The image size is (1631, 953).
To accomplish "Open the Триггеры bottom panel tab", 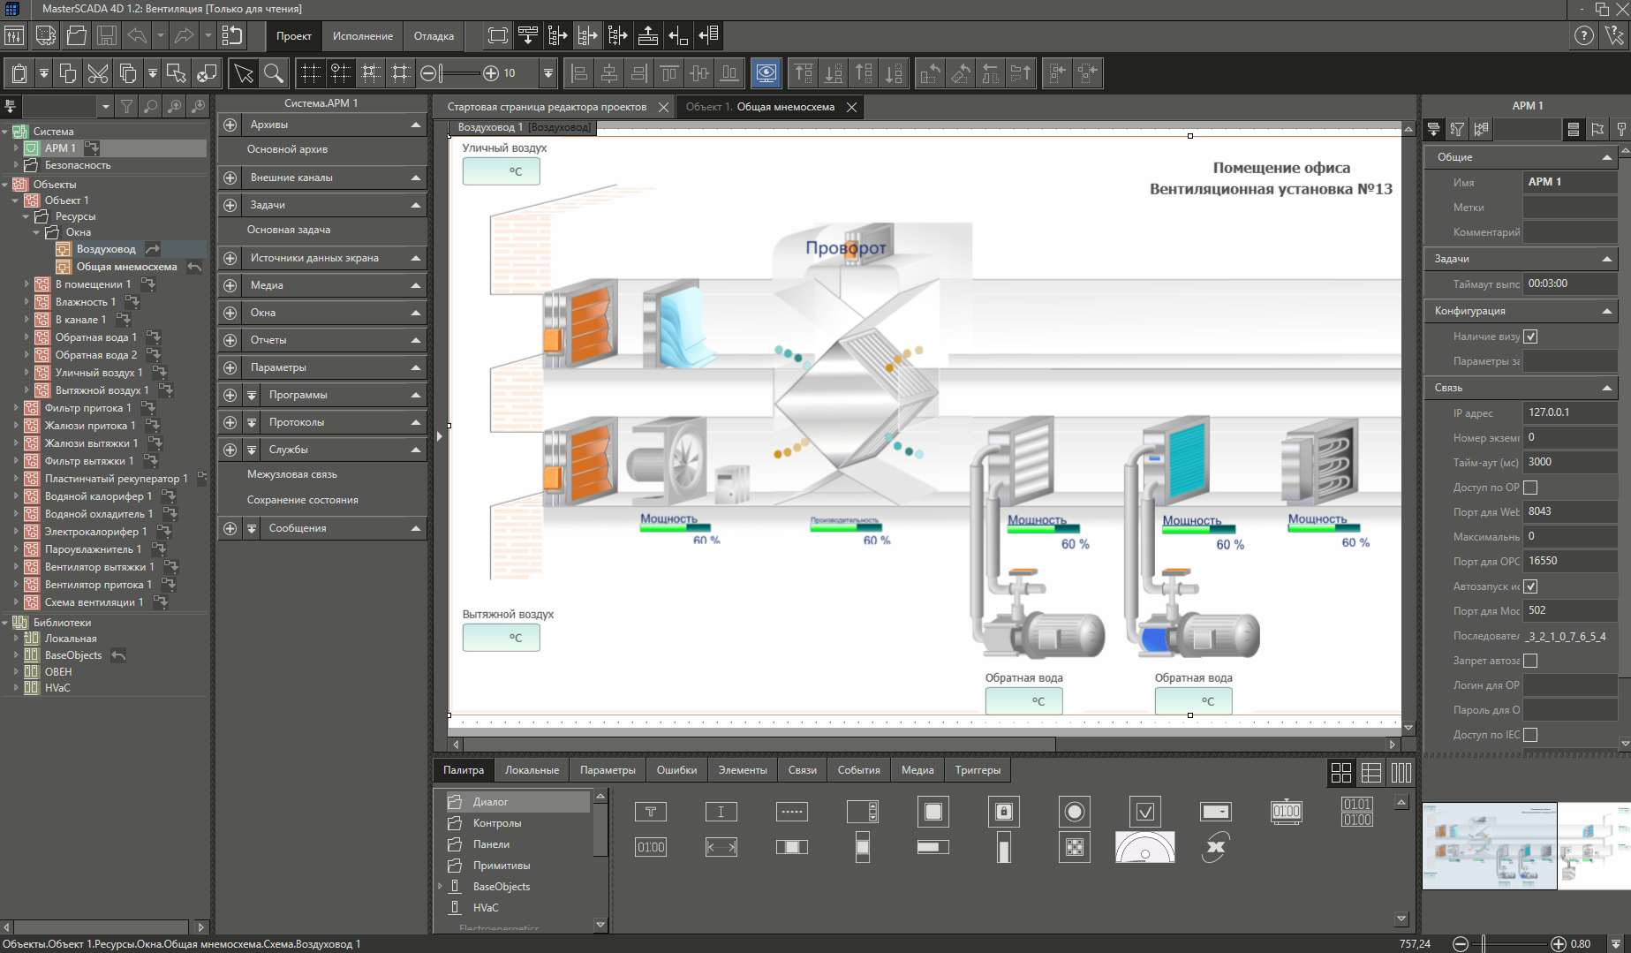I will 978,770.
